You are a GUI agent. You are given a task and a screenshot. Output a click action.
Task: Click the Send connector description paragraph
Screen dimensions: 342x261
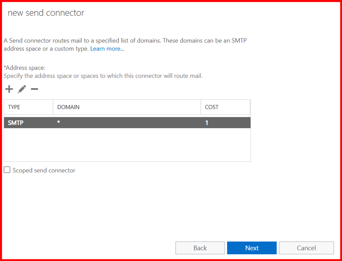125,41
